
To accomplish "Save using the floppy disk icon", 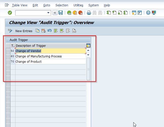I will tap(61, 13).
